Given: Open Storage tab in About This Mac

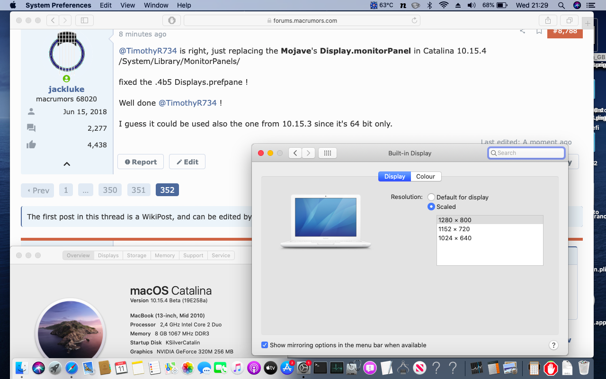Looking at the screenshot, I should pos(137,255).
